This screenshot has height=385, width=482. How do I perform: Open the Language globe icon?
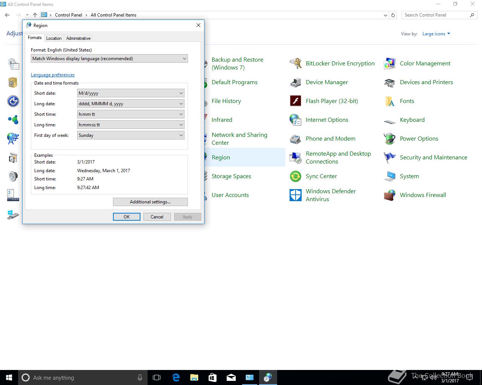pyautogui.click(x=13, y=139)
